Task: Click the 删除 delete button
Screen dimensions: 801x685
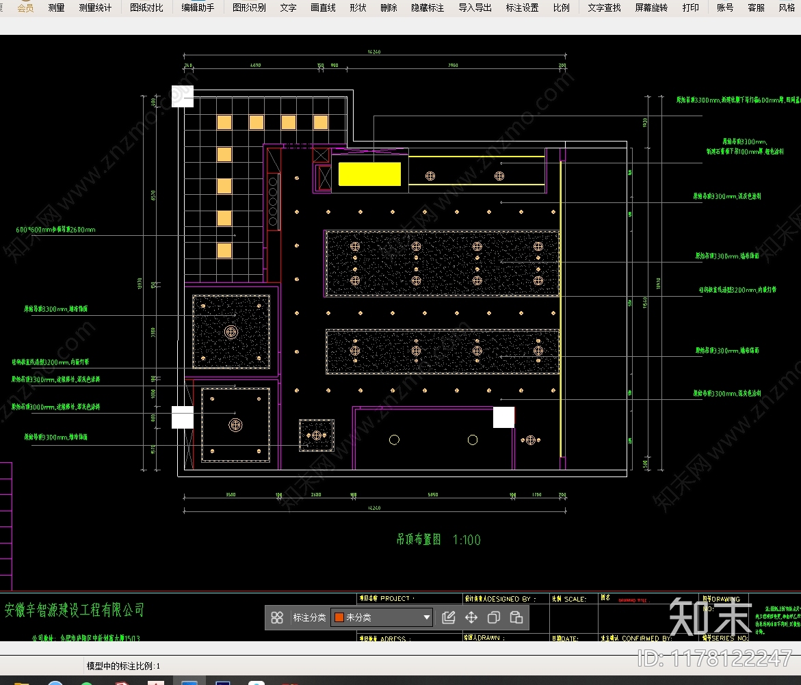Action: coord(389,8)
